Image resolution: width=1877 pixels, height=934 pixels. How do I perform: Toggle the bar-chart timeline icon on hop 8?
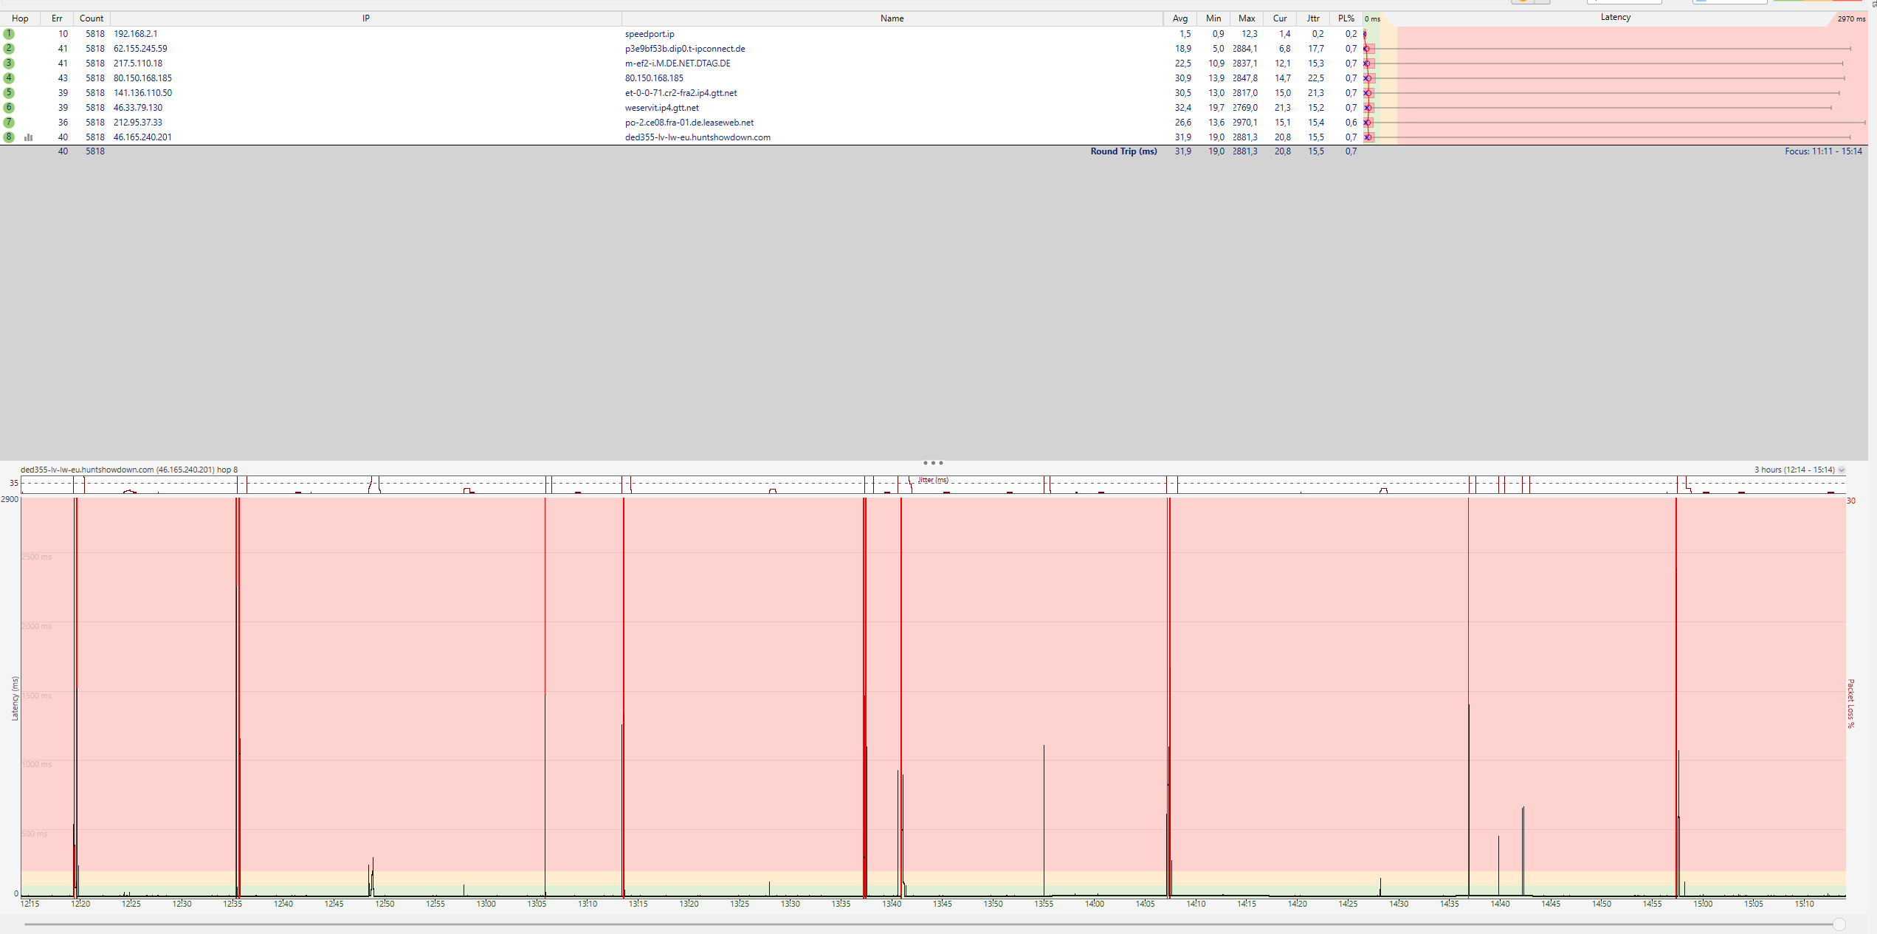coord(29,137)
